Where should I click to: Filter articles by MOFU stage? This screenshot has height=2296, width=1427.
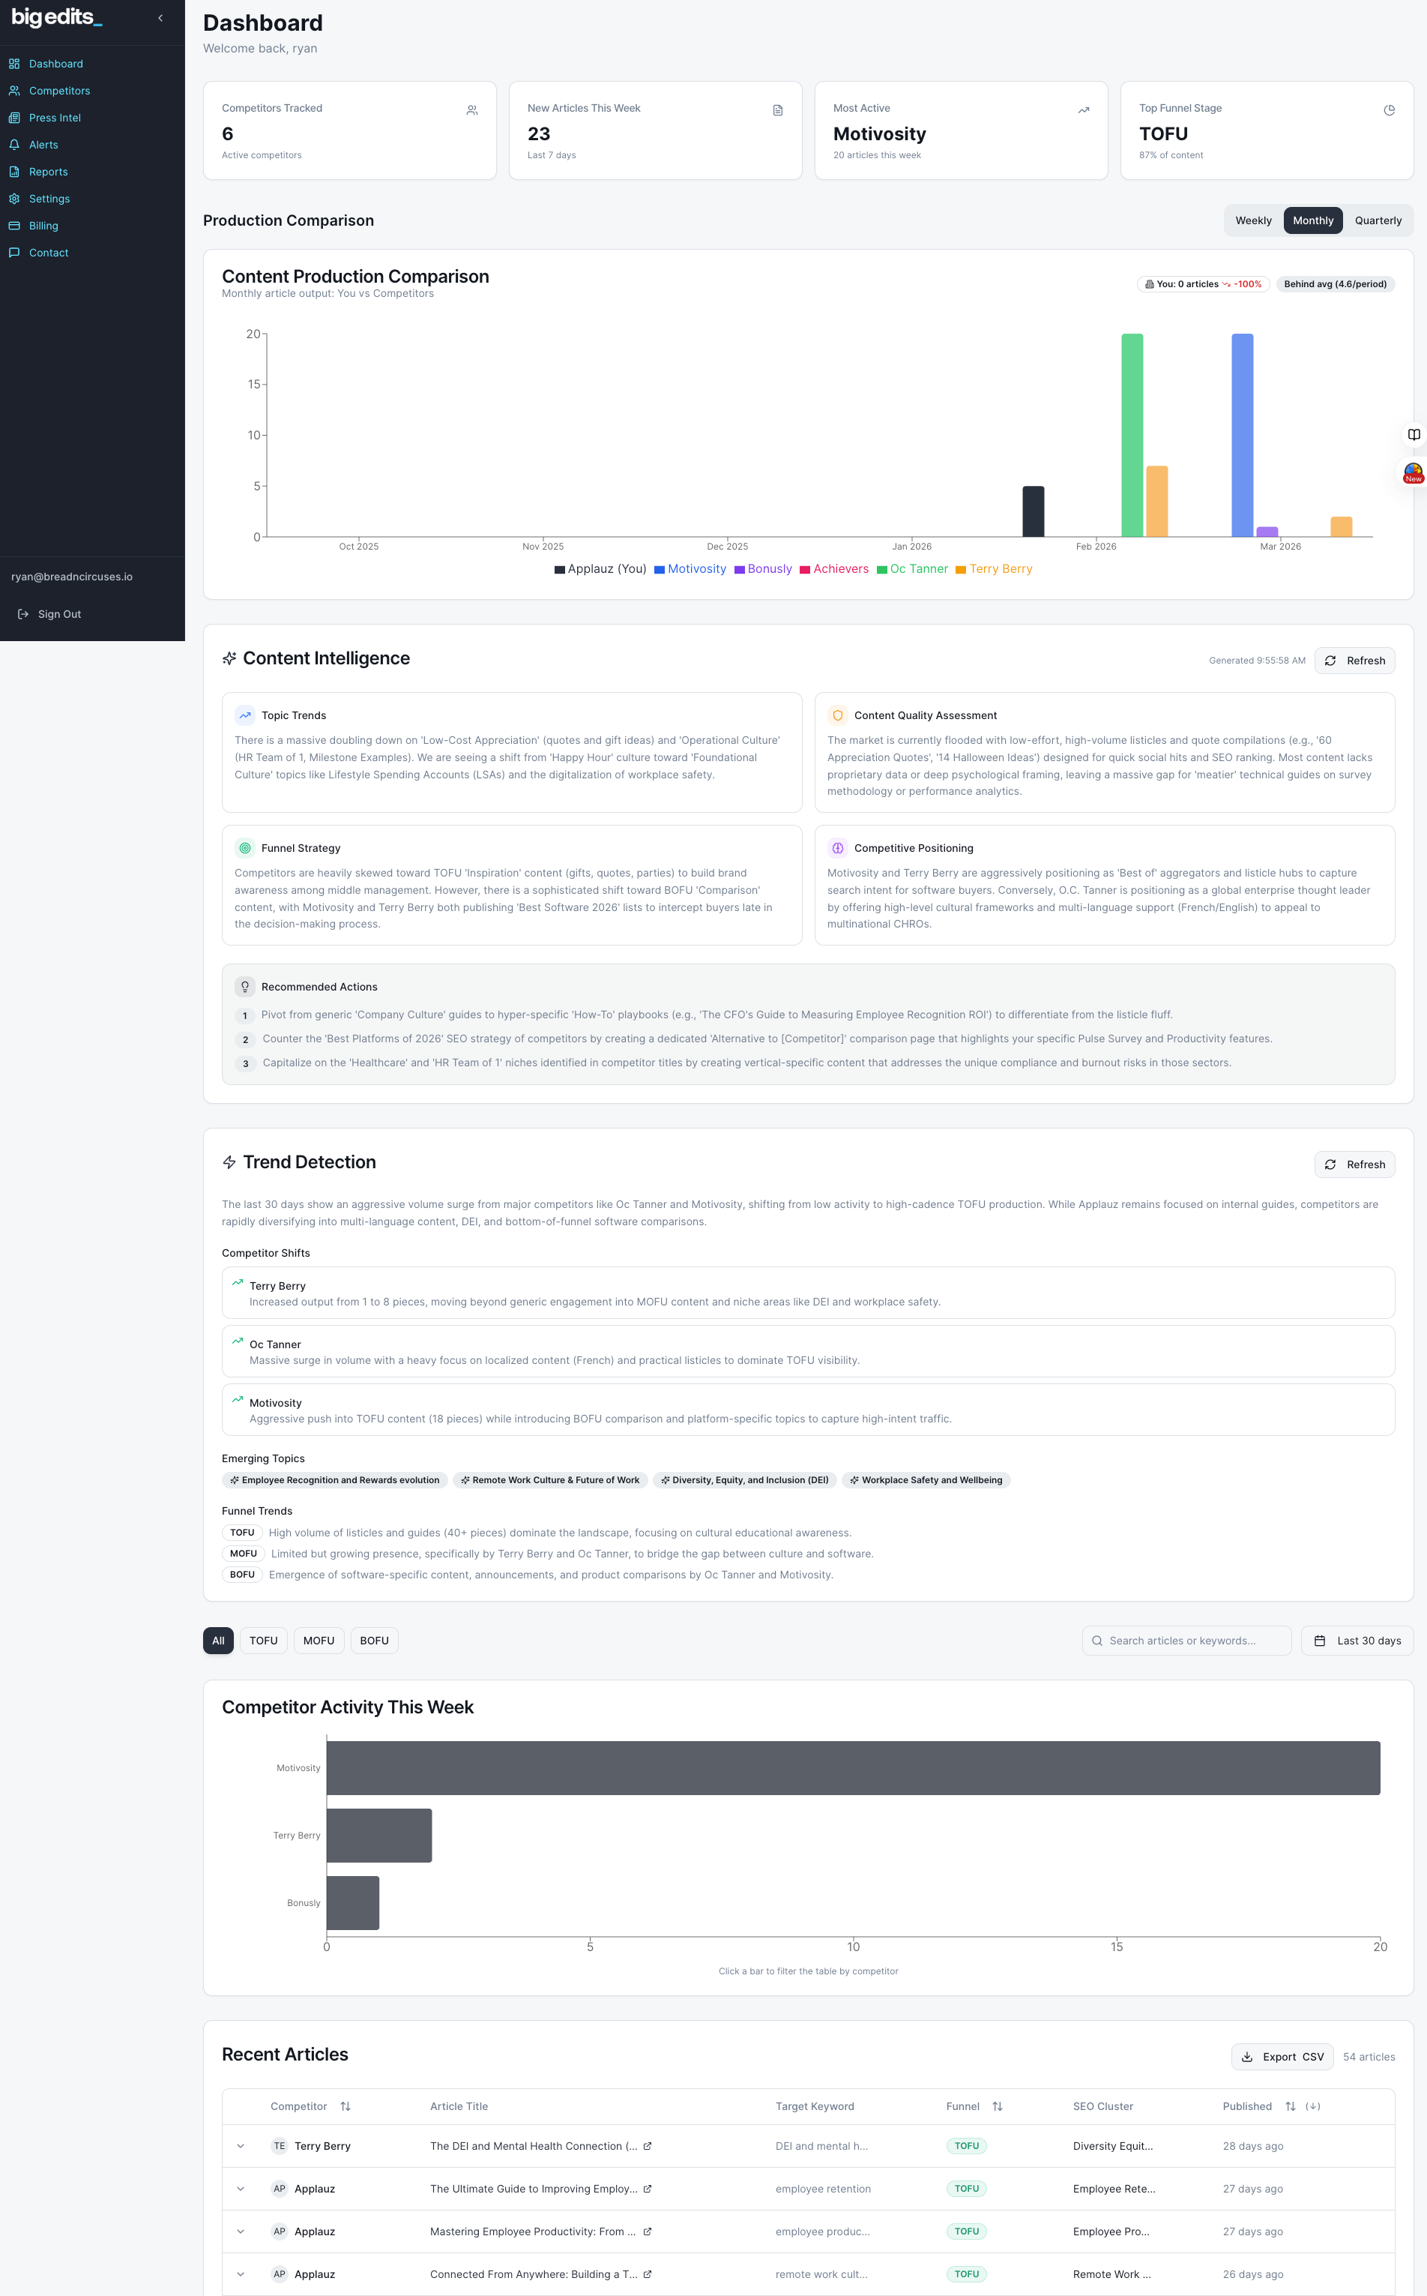click(x=319, y=1641)
